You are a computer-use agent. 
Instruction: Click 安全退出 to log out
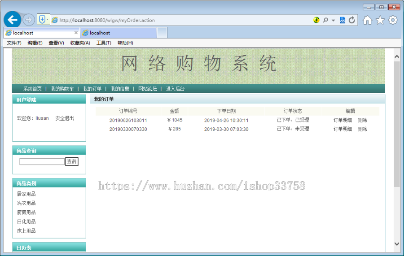coord(65,118)
